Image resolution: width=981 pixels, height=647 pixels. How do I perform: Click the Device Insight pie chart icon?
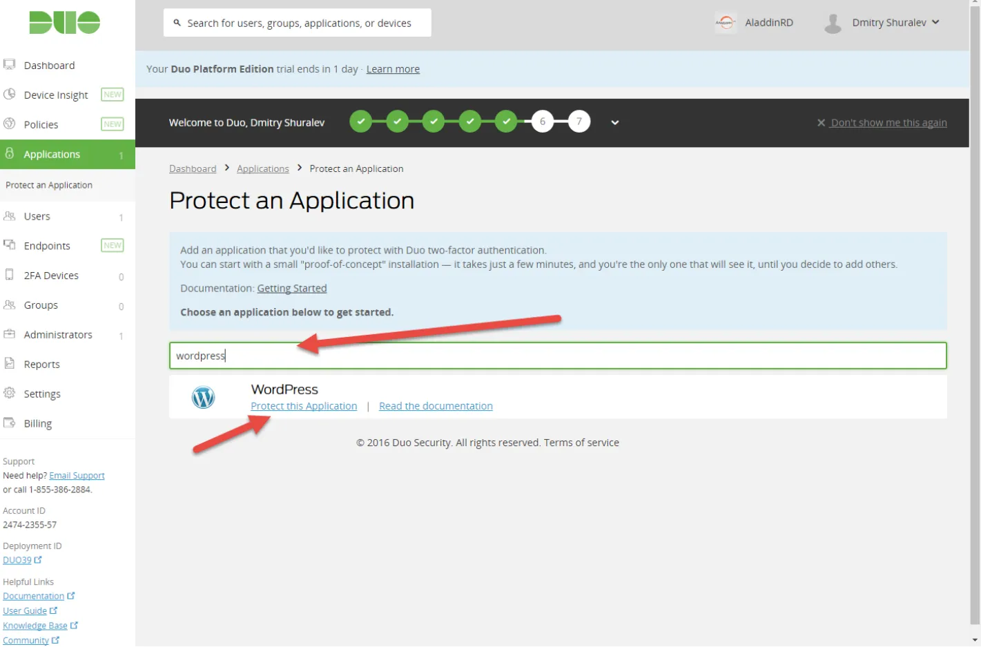click(10, 94)
